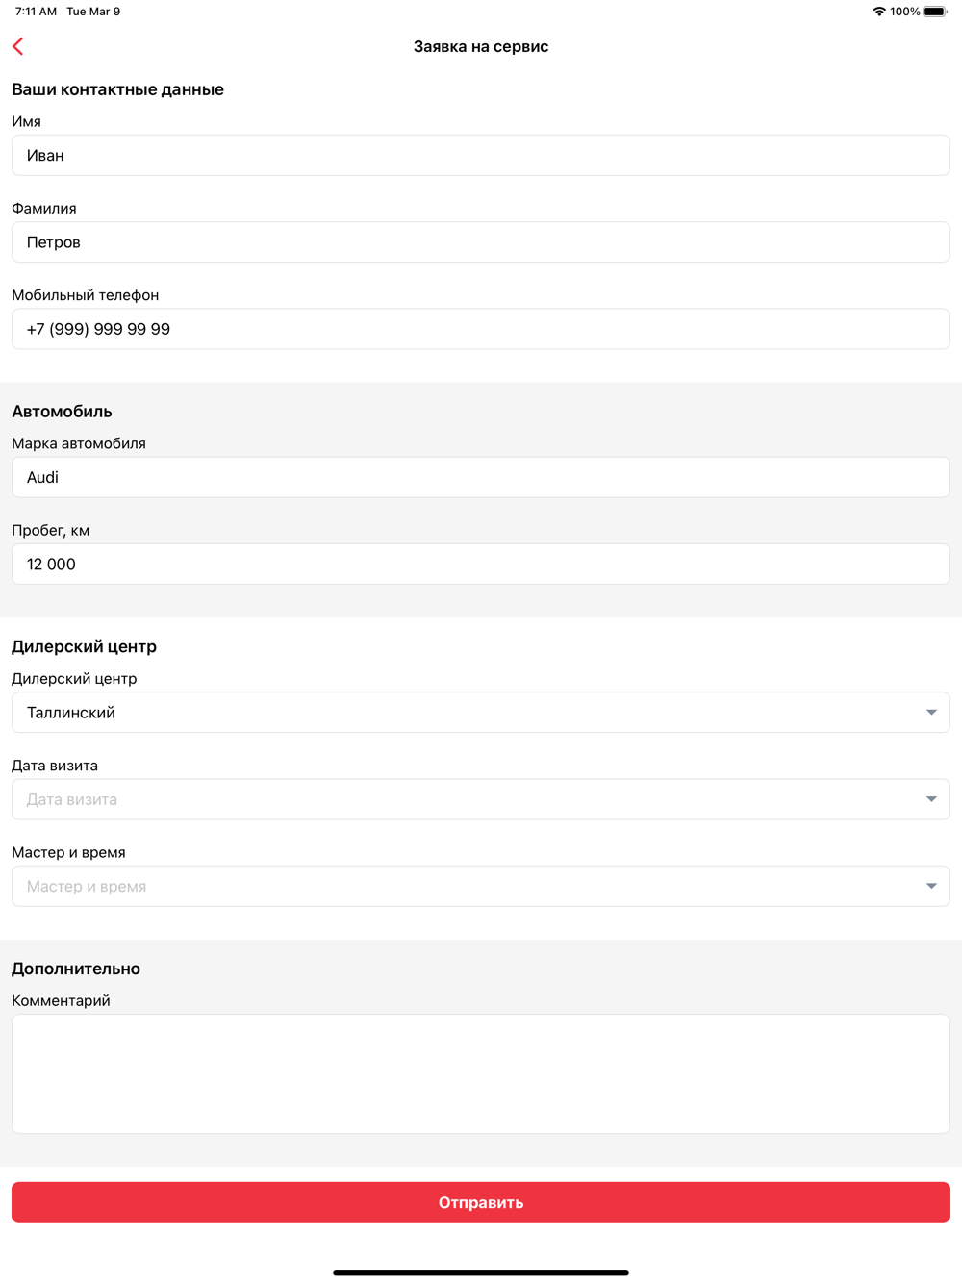The height and width of the screenshot is (1283, 962).
Task: Tap the home indicator bar
Action: (481, 1272)
